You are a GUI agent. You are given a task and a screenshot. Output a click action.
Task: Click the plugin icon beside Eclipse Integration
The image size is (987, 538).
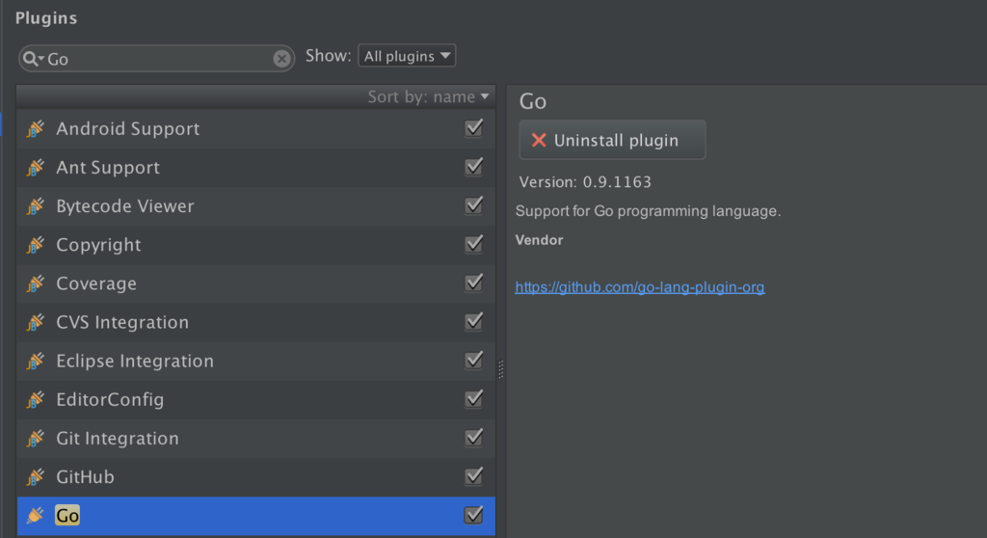(x=36, y=362)
